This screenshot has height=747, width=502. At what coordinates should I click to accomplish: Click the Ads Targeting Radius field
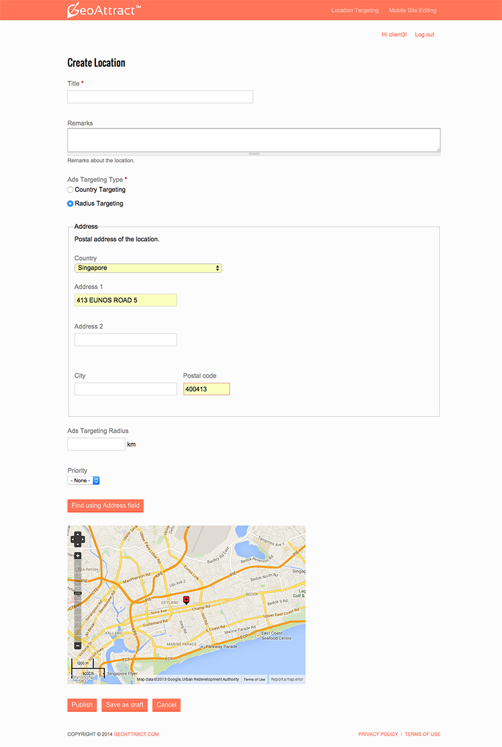96,444
